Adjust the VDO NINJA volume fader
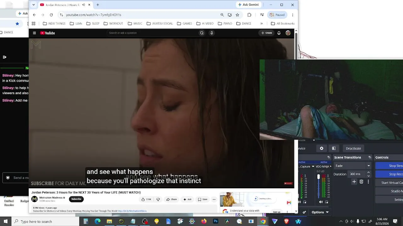 [x=318, y=177]
